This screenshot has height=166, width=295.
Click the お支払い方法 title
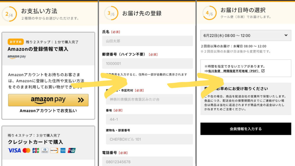pyautogui.click(x=39, y=11)
